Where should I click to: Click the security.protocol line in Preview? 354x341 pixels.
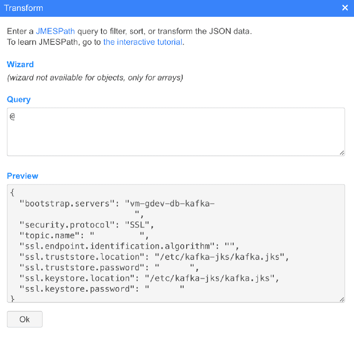pos(87,224)
